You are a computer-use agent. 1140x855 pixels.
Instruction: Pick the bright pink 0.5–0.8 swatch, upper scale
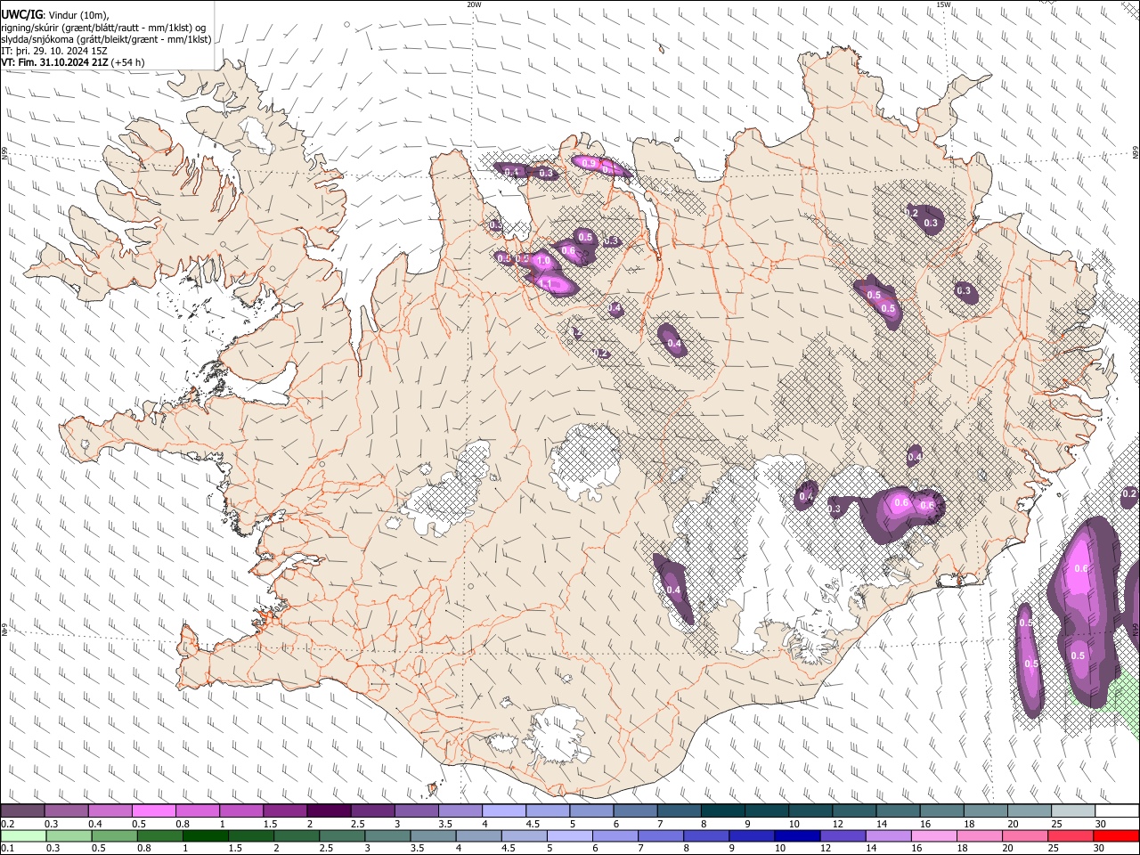[153, 811]
